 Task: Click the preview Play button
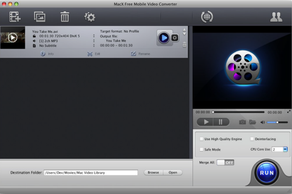click(205, 122)
